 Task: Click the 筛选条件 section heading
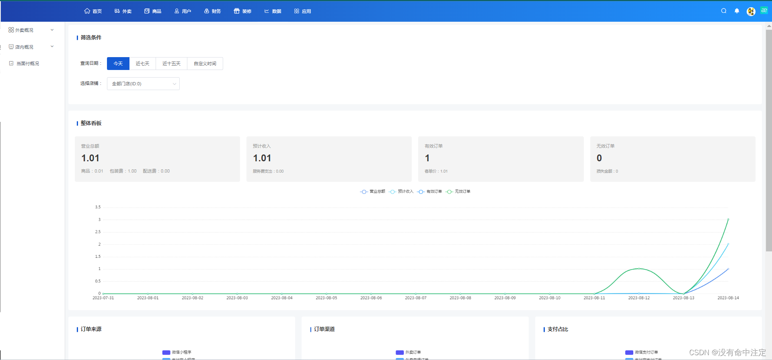91,37
